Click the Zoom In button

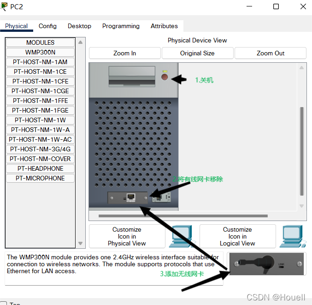pos(125,53)
